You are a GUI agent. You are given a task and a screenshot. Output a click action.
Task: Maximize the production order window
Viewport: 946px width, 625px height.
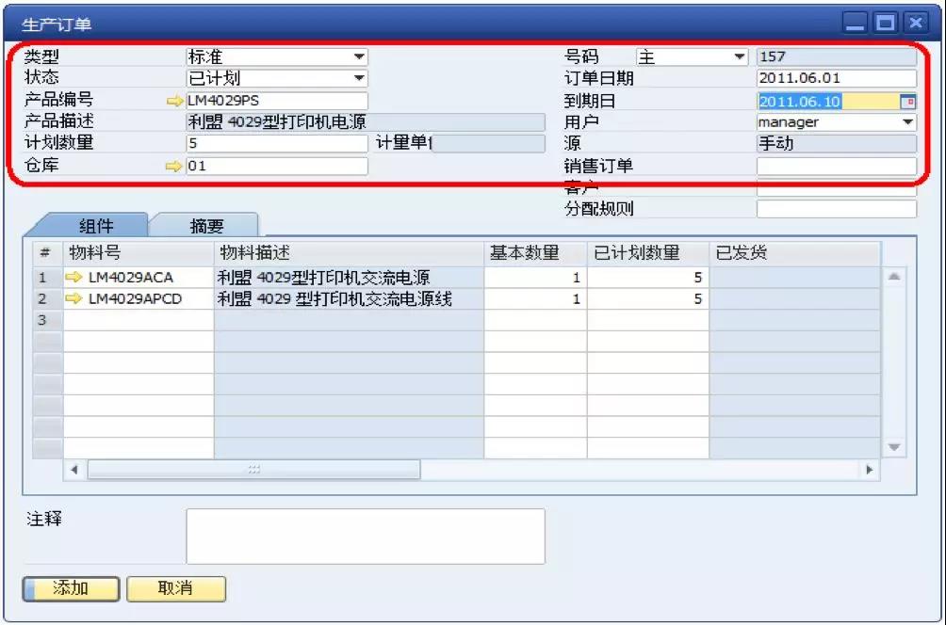pyautogui.click(x=886, y=24)
